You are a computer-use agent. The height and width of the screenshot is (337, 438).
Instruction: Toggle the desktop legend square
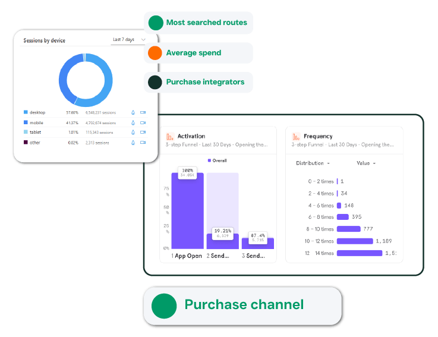[x=26, y=112]
